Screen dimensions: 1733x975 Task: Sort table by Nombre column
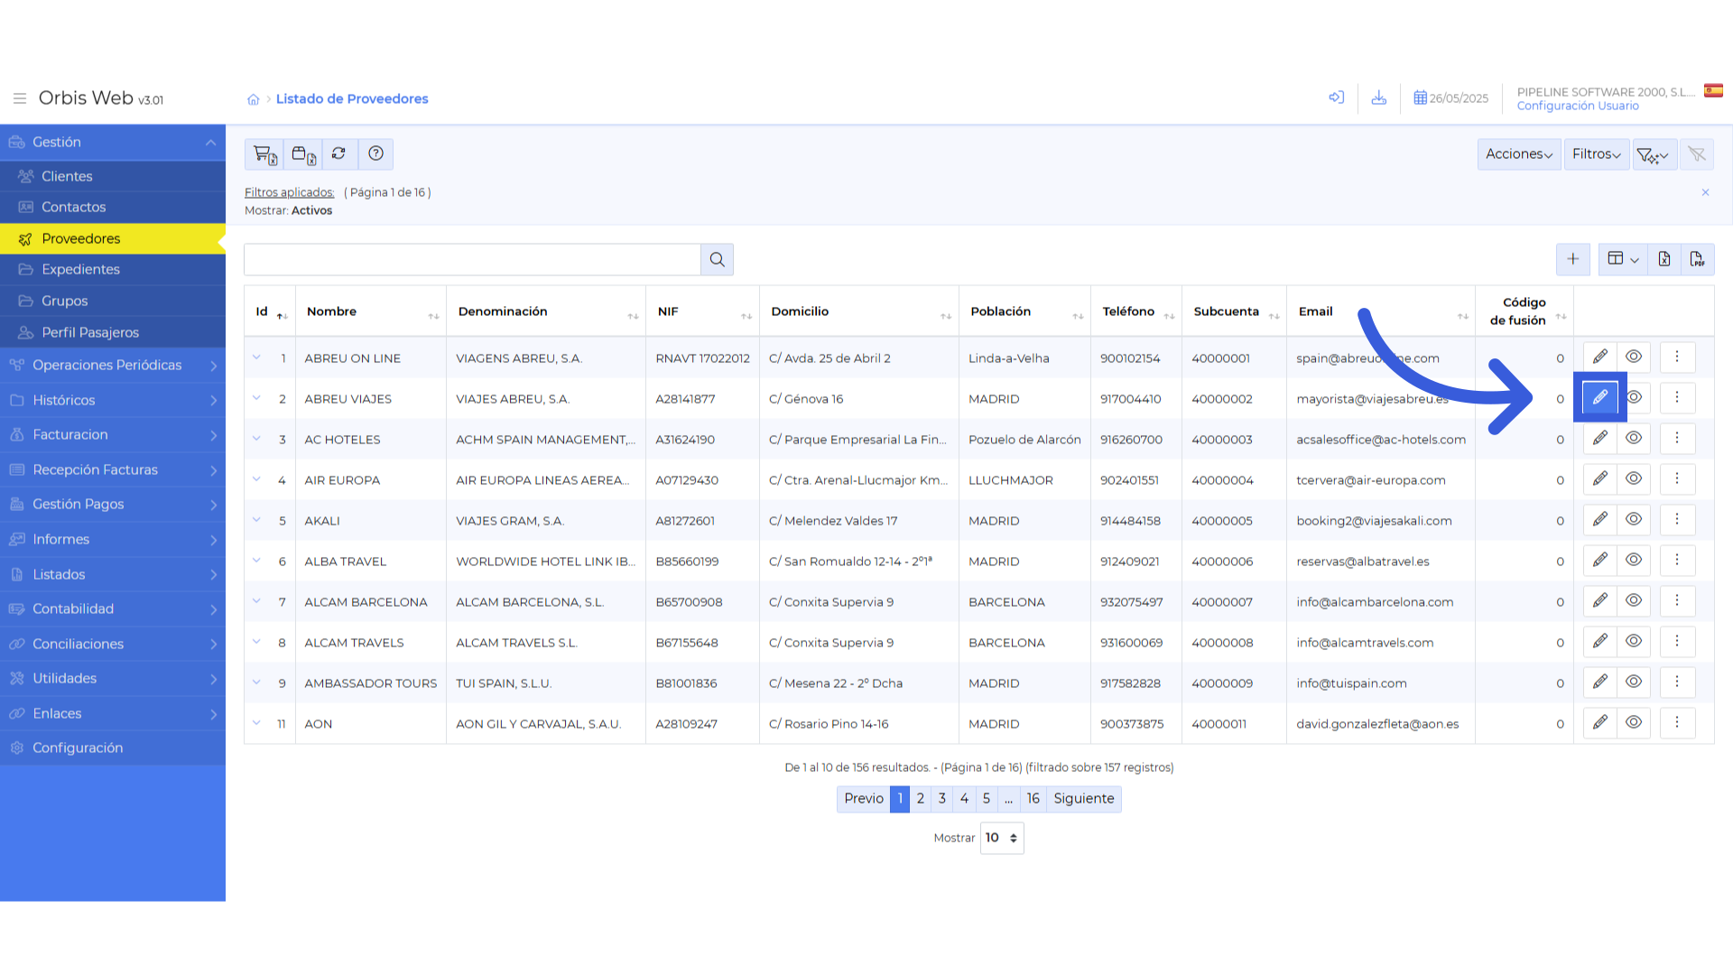(x=373, y=312)
